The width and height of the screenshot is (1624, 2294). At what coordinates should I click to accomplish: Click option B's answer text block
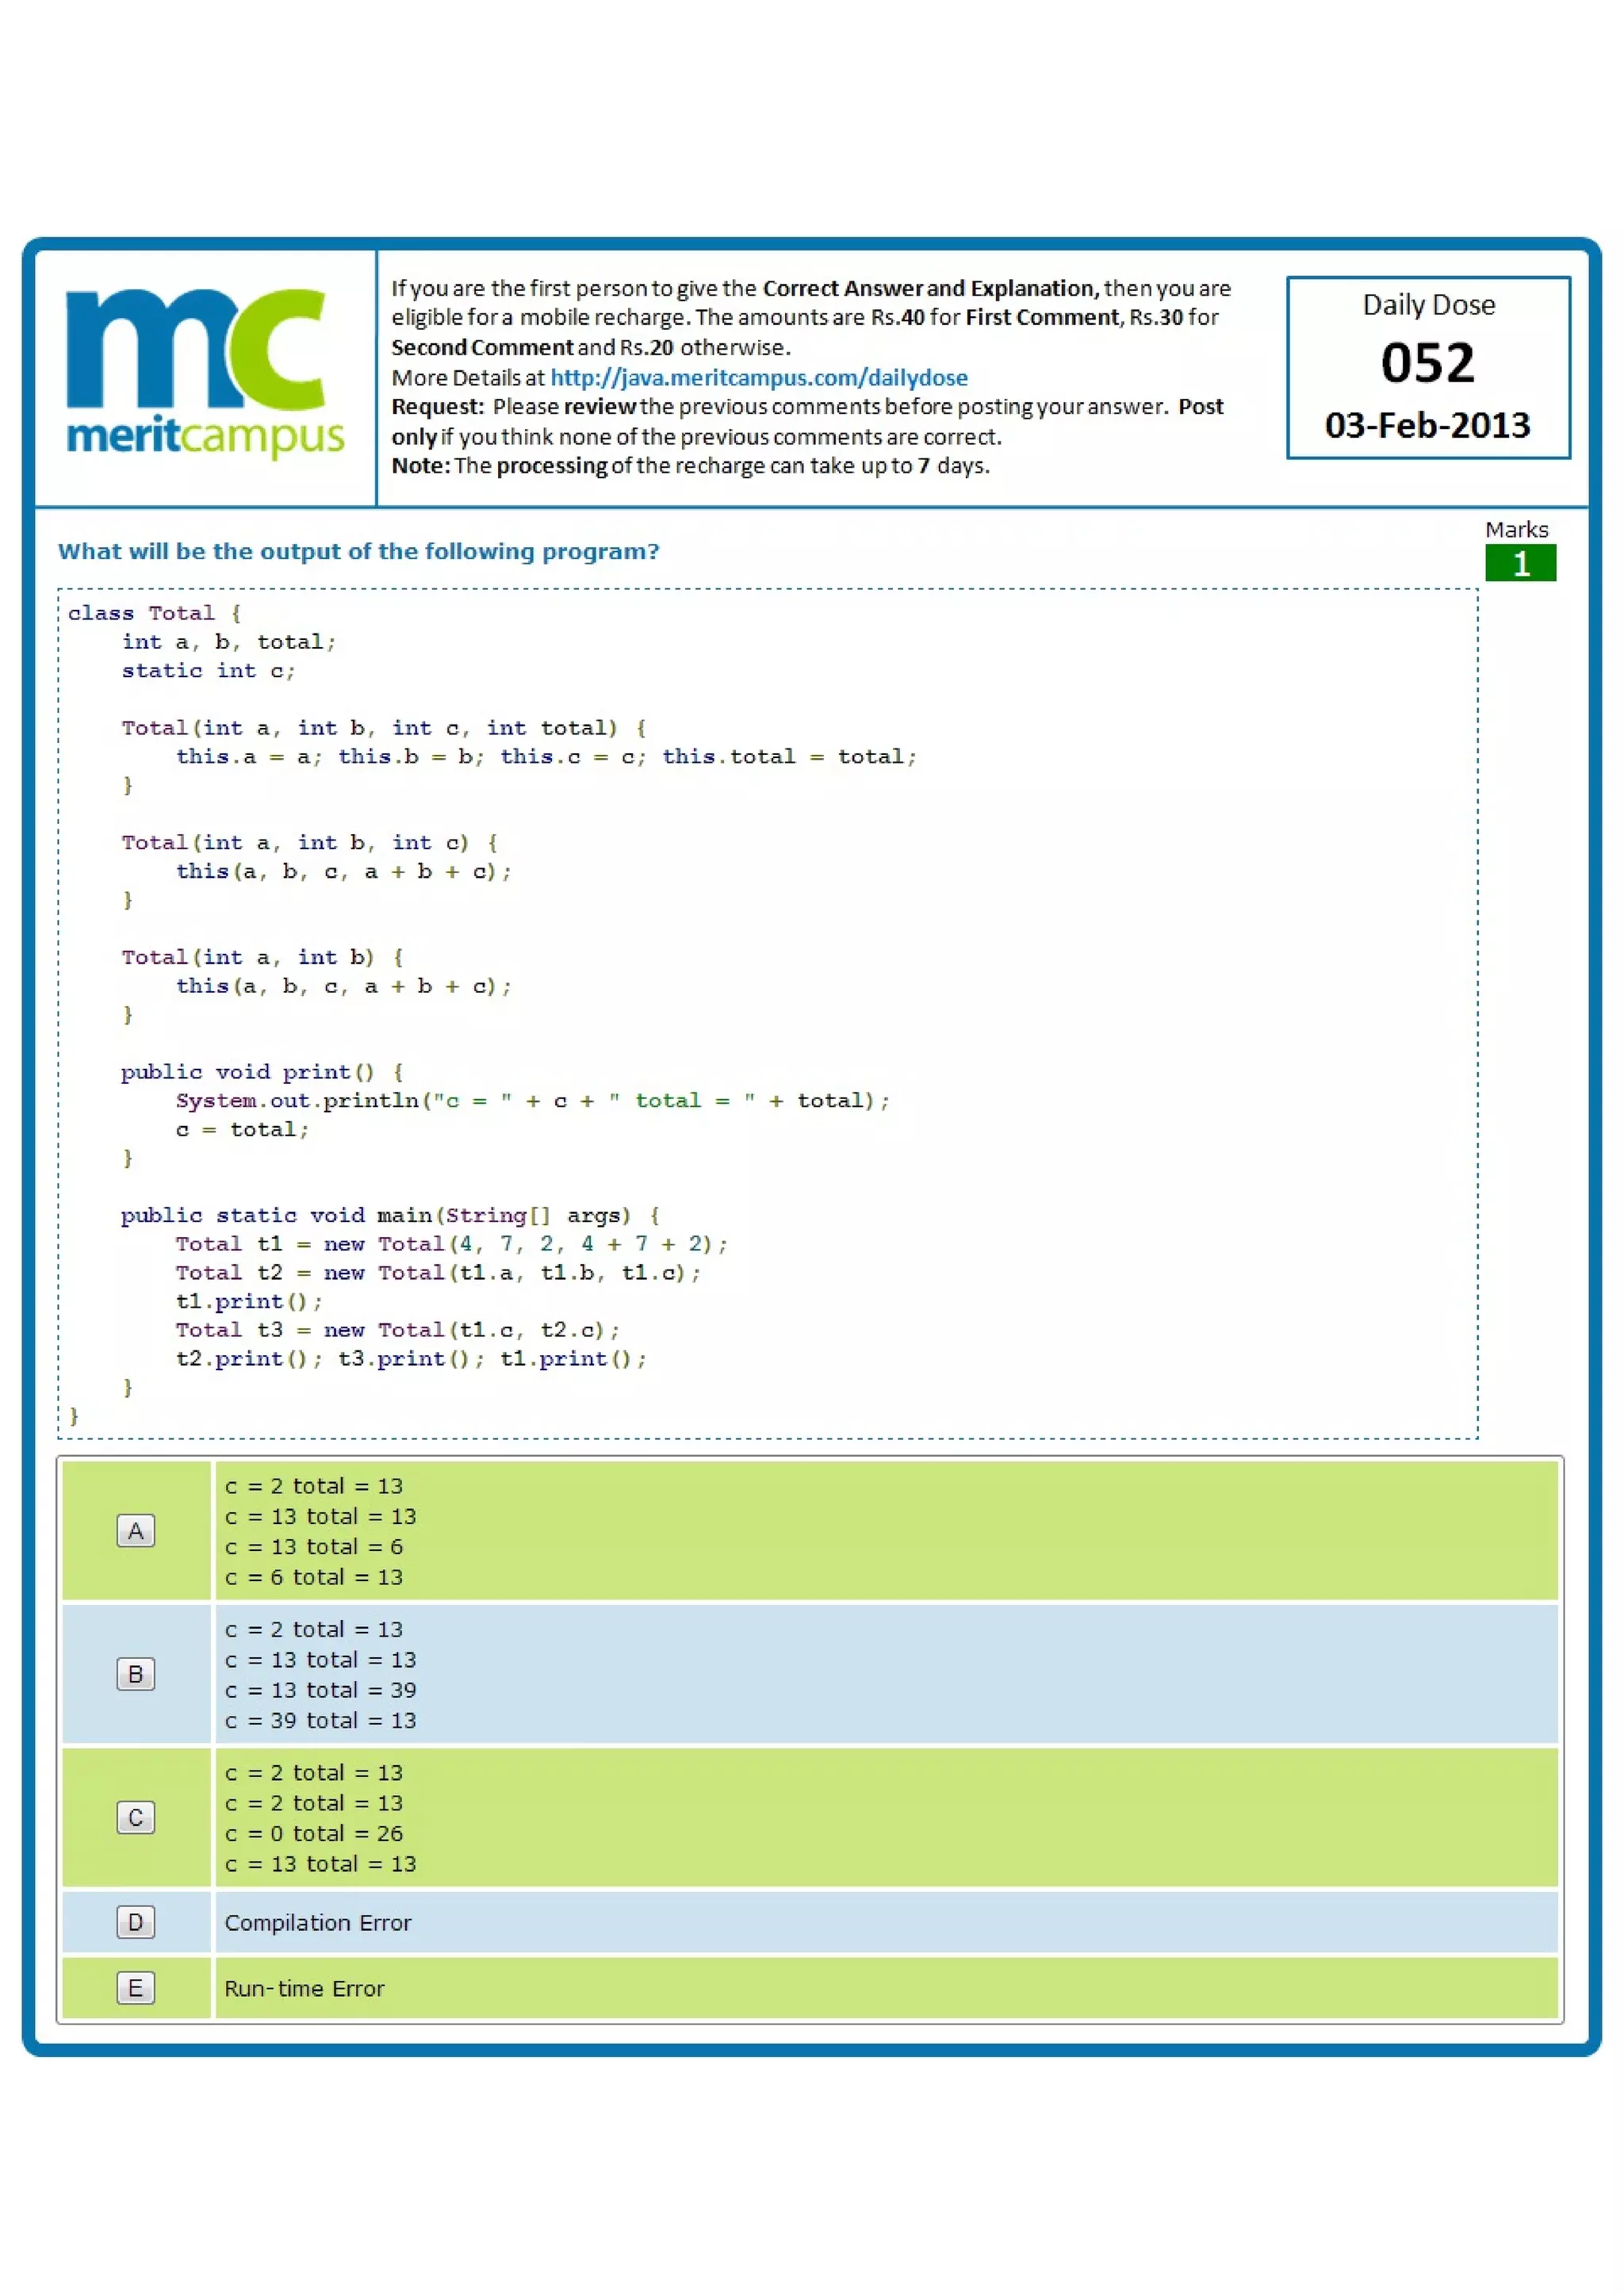pyautogui.click(x=320, y=1673)
